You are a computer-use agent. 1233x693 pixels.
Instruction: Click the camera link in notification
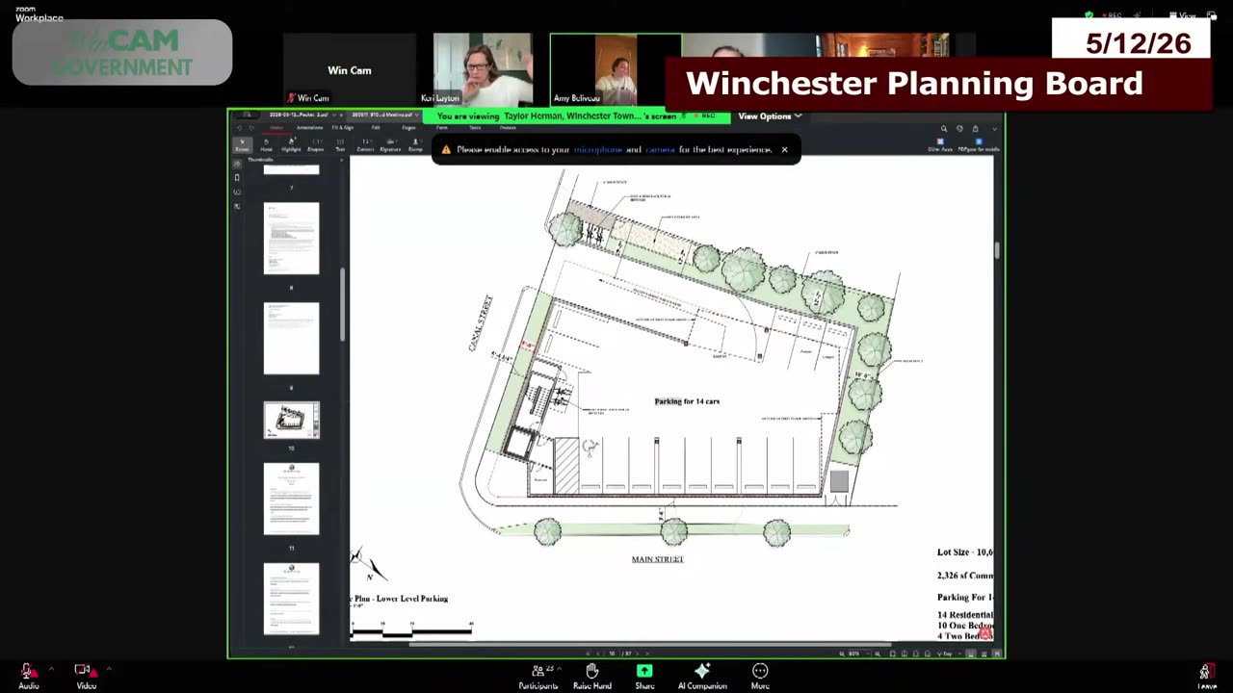coord(660,149)
